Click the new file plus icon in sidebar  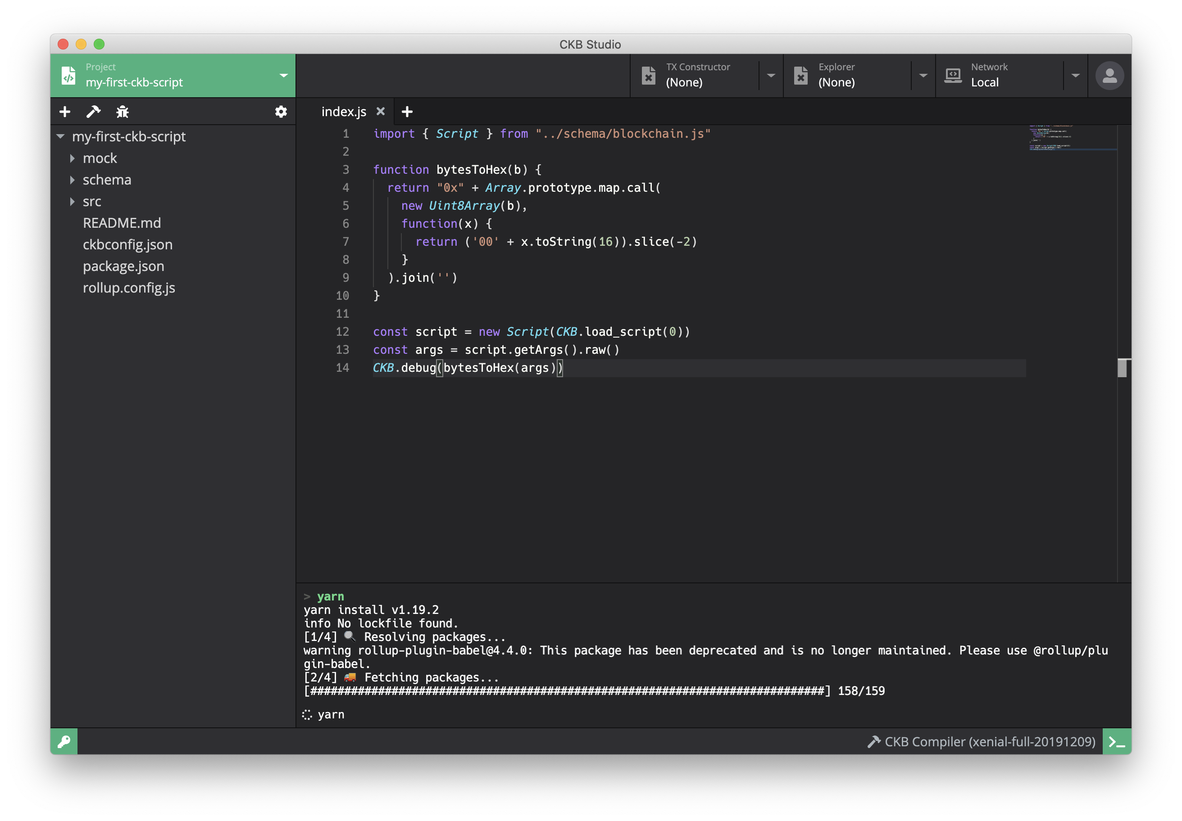(65, 112)
